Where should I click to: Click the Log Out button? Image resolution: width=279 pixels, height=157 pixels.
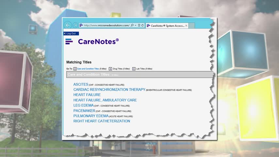click(x=71, y=33)
